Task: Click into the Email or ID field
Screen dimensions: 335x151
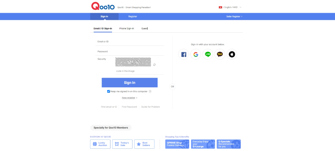Action: coord(130,42)
